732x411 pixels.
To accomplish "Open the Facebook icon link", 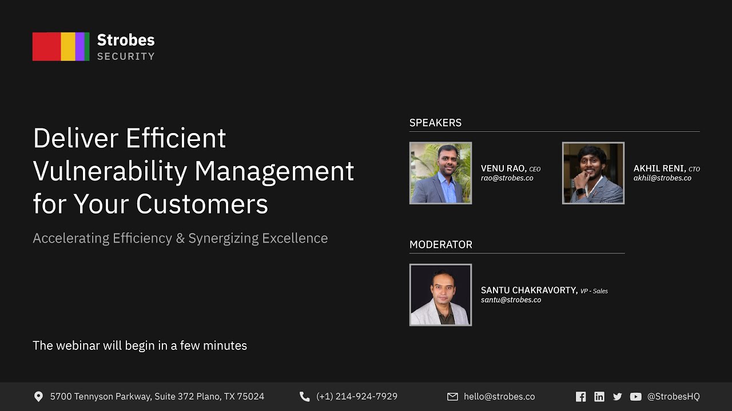I will [x=580, y=396].
